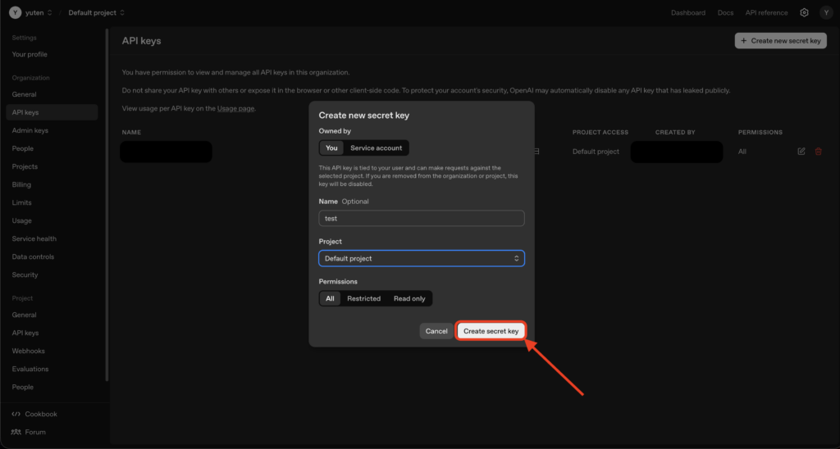Switch owner to Service account
The width and height of the screenshot is (840, 449).
(376, 148)
